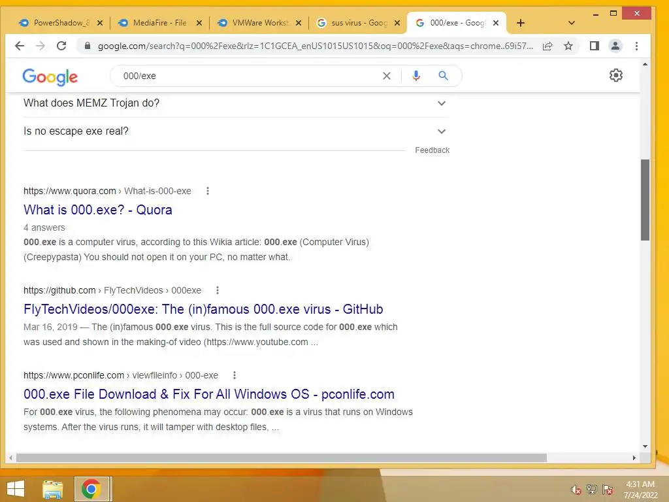
Task: Click the network tray icon
Action: click(x=592, y=490)
